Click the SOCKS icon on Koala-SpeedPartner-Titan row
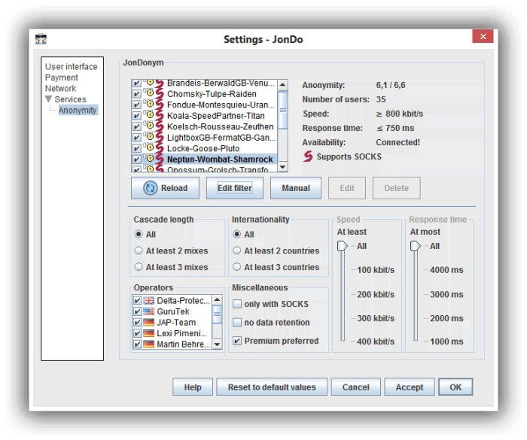Image resolution: width=527 pixels, height=440 pixels. (160, 116)
